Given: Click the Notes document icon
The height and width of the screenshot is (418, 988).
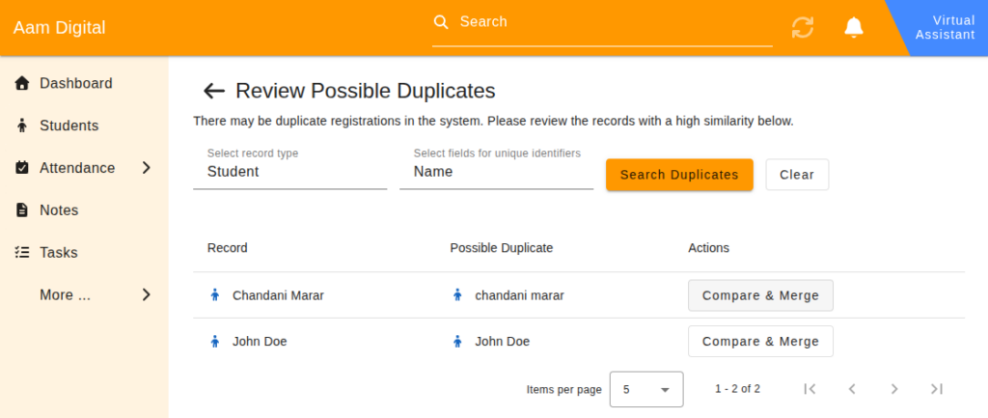Looking at the screenshot, I should 22,210.
